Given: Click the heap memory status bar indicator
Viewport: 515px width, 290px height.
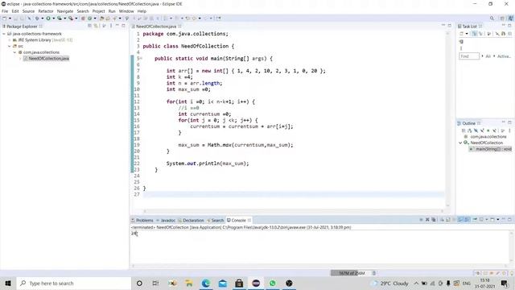Looking at the screenshot, I should (x=351, y=273).
